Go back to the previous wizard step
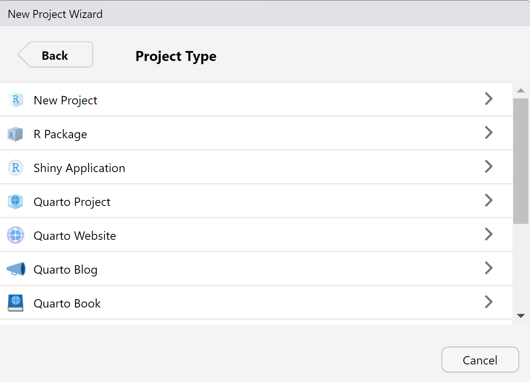Viewport: 530px width, 382px height. click(x=56, y=55)
